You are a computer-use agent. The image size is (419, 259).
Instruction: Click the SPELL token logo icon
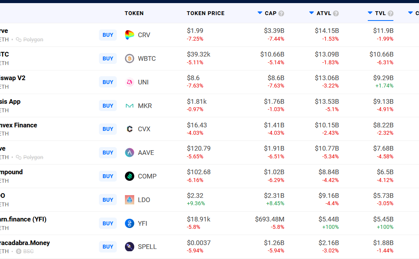(x=130, y=247)
